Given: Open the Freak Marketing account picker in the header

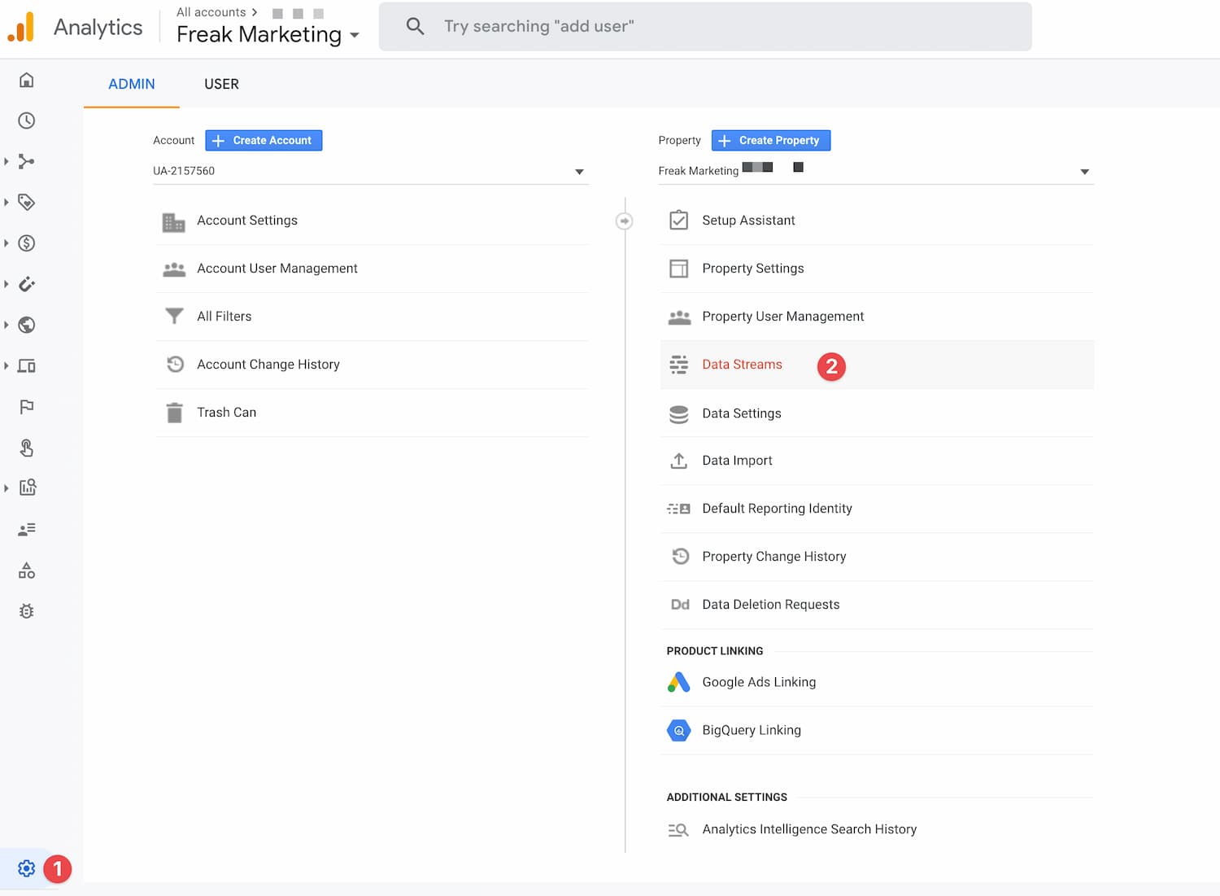Looking at the screenshot, I should pyautogui.click(x=268, y=34).
